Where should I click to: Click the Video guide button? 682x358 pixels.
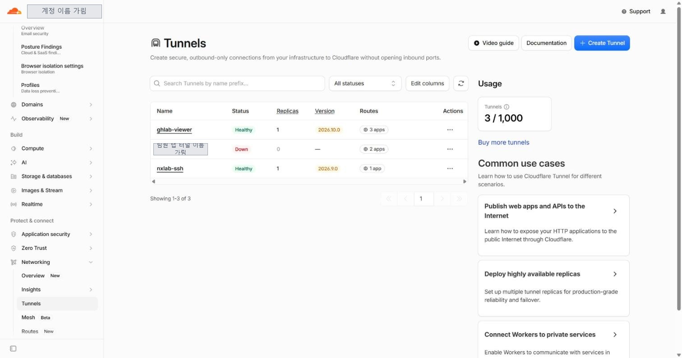pos(493,43)
